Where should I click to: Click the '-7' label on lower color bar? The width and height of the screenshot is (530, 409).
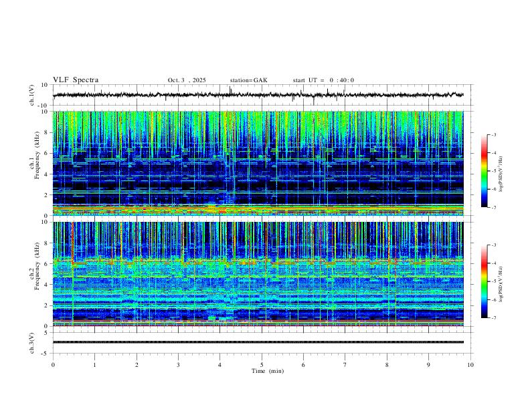click(x=493, y=317)
